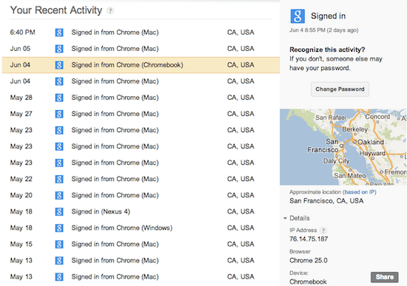Open the "based on IP" link
The width and height of the screenshot is (407, 286).
[x=360, y=192]
